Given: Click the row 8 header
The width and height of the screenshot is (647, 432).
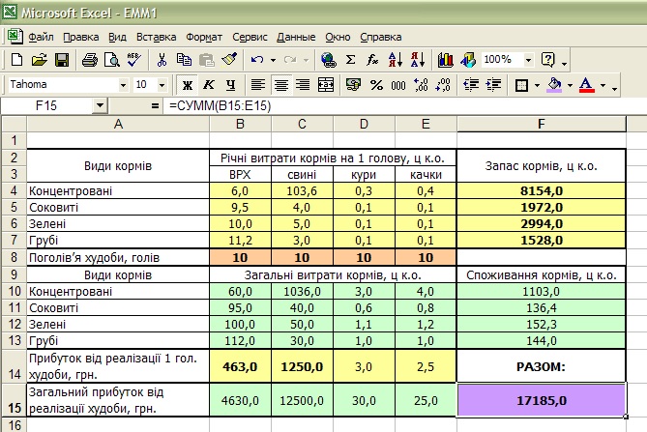Looking at the screenshot, I should point(14,257).
